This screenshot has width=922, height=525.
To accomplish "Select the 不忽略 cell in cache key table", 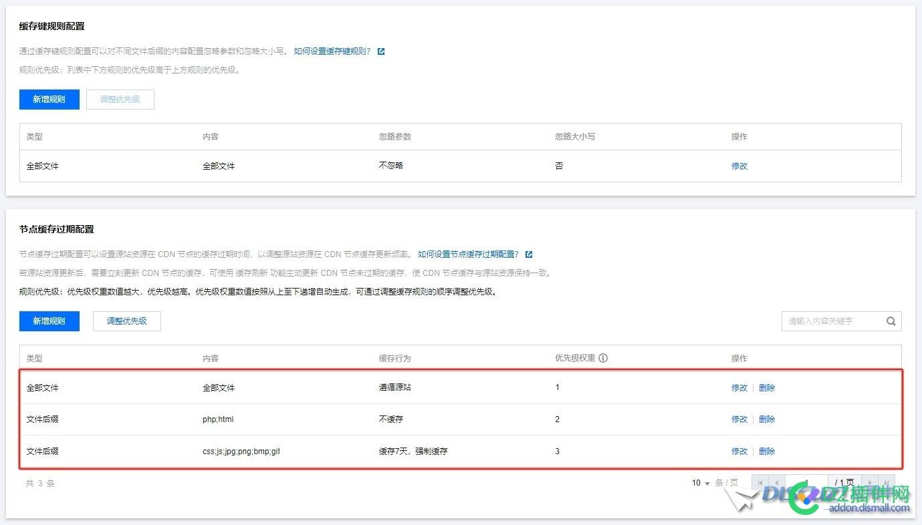I will click(391, 166).
